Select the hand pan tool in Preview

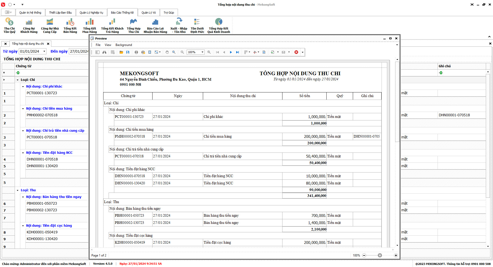167,52
